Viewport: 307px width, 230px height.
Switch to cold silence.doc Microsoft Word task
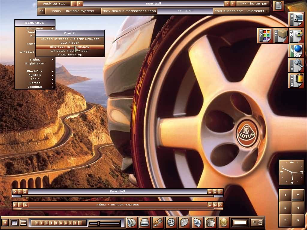click(241, 11)
